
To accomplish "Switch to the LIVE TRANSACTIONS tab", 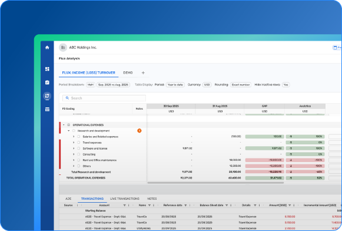I will [125, 199].
